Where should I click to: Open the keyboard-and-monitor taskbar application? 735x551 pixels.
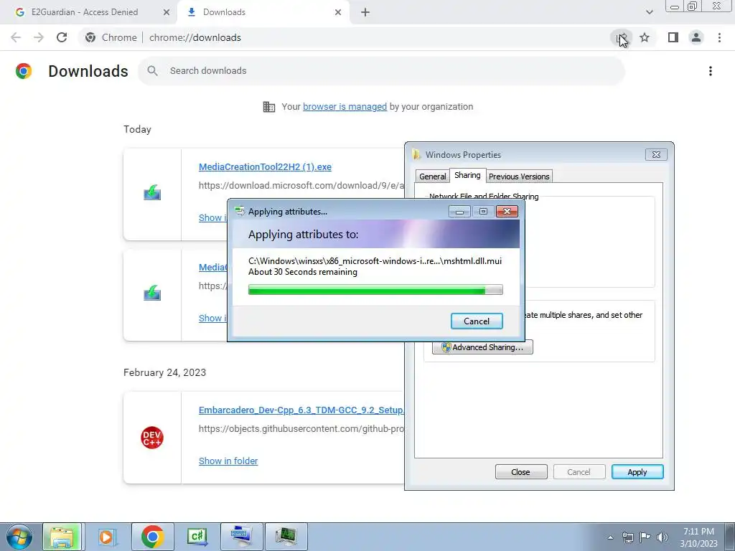[241, 537]
